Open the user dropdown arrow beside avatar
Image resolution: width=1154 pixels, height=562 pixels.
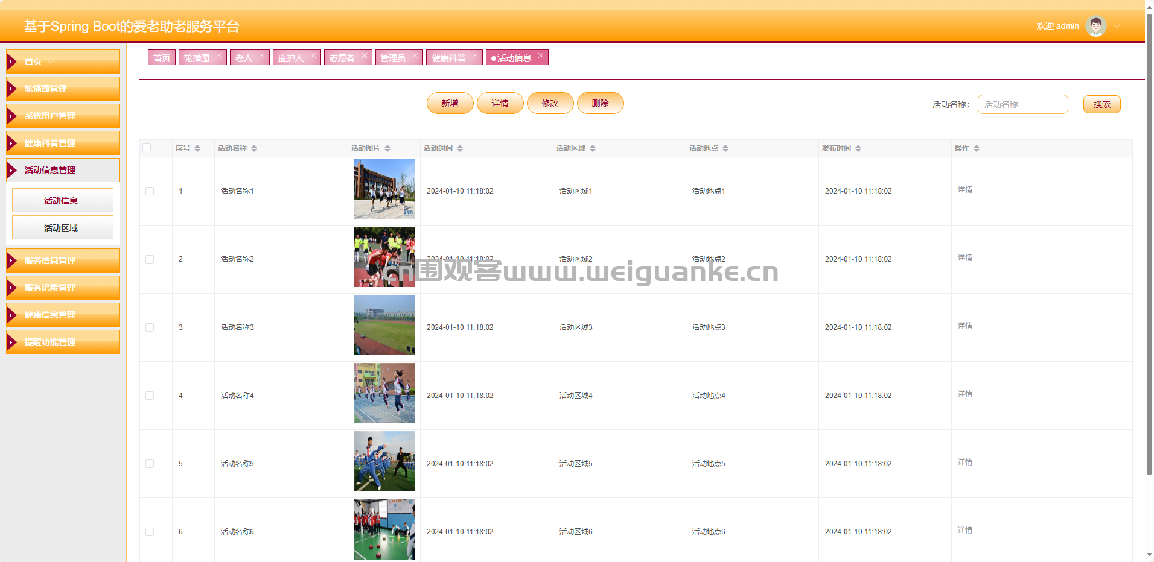(1117, 26)
